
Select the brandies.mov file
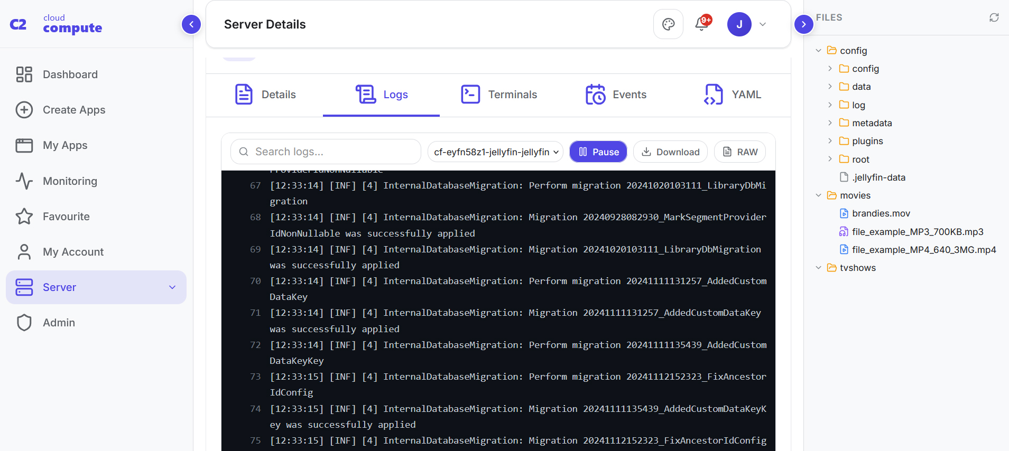(875, 213)
